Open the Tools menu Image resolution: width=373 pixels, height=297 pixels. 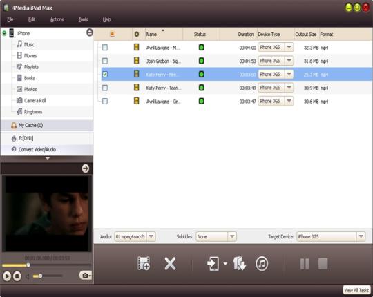pyautogui.click(x=84, y=19)
